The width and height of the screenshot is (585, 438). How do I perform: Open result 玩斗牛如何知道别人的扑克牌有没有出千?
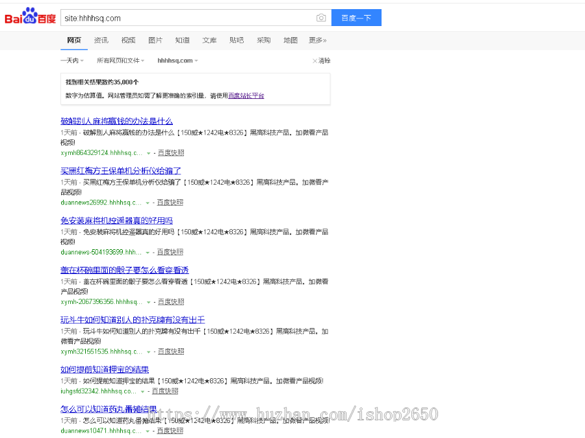coord(133,320)
